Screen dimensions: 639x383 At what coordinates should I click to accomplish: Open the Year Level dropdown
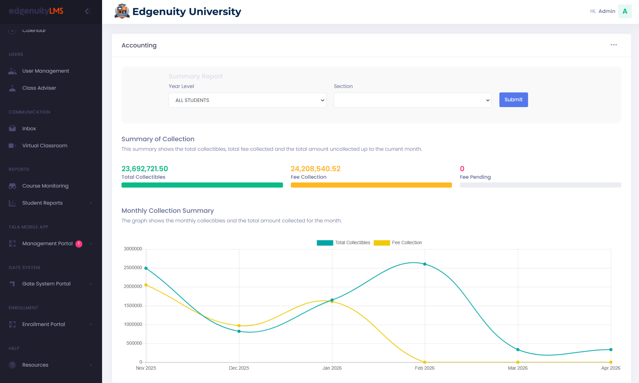247,100
